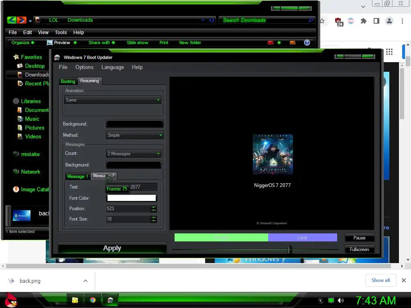
Task: Click the Font Size value stepper arrows
Action: click(x=154, y=219)
